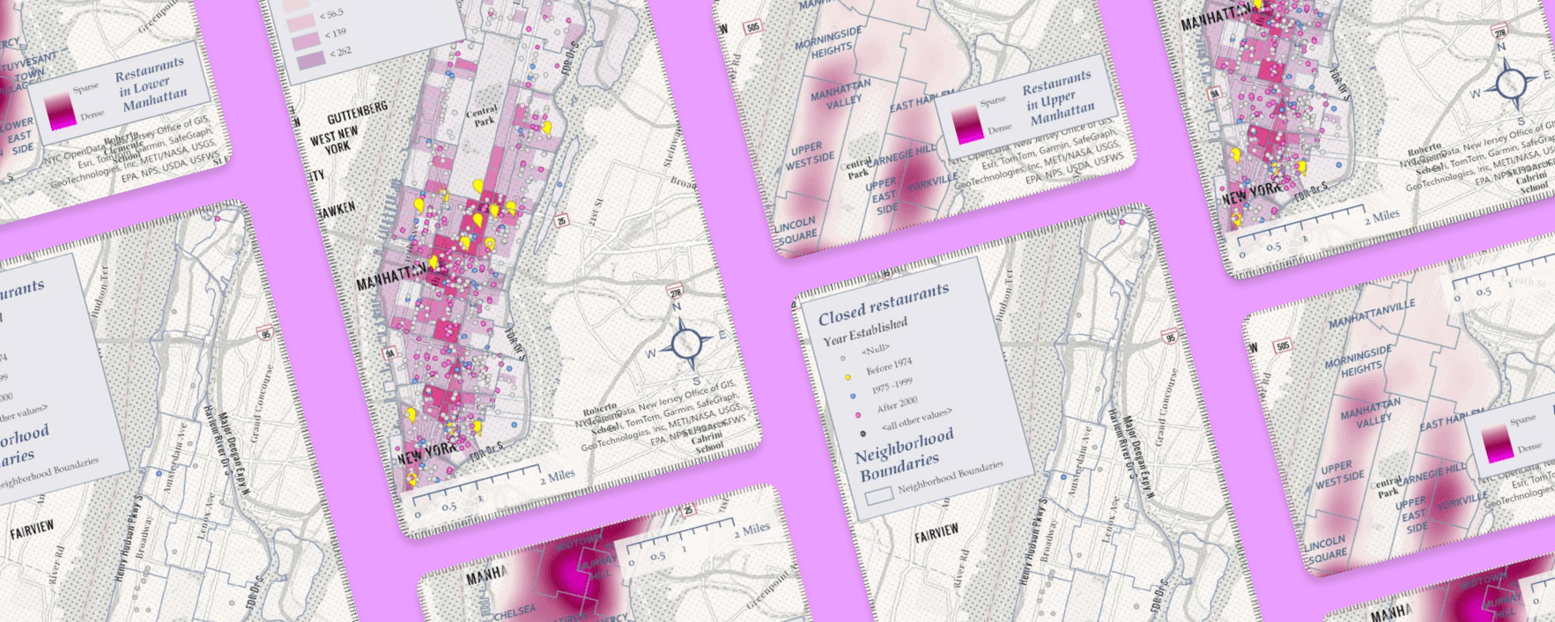Click the 278 shield above the large map's compass

[676, 292]
